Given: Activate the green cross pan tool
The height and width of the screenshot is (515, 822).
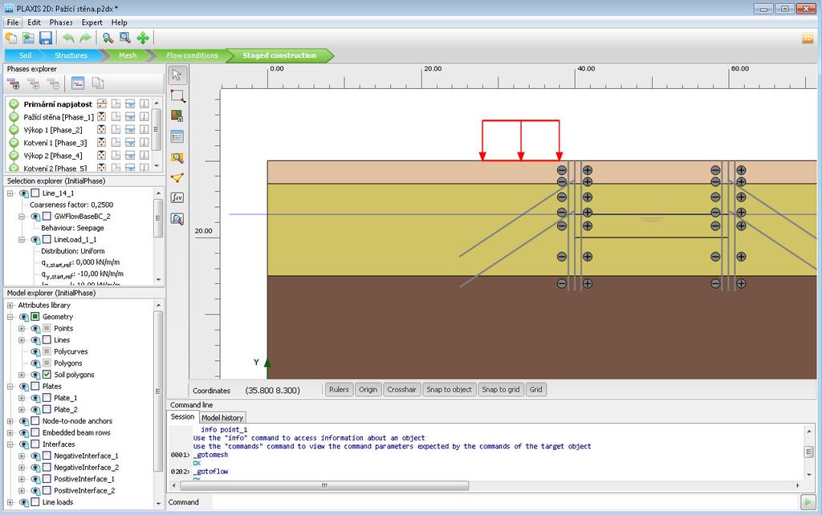Looking at the screenshot, I should point(143,38).
